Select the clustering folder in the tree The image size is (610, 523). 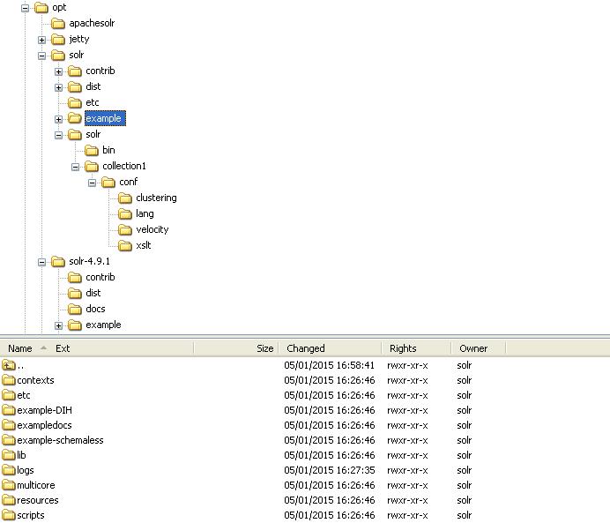[x=156, y=198]
